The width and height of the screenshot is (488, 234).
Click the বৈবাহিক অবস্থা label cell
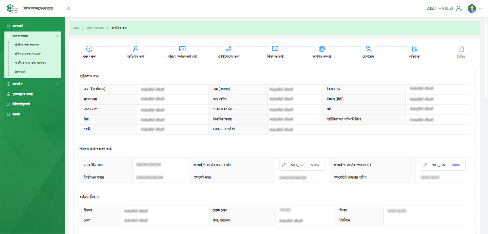click(238, 119)
